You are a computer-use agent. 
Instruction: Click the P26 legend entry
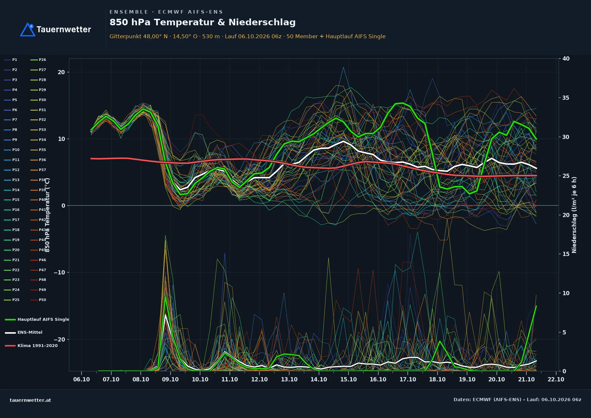pos(38,60)
